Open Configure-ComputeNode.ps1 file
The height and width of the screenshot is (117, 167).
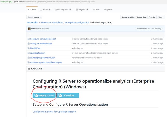point(43,39)
